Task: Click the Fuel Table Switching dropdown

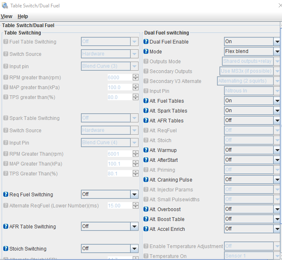Action: [x=110, y=41]
